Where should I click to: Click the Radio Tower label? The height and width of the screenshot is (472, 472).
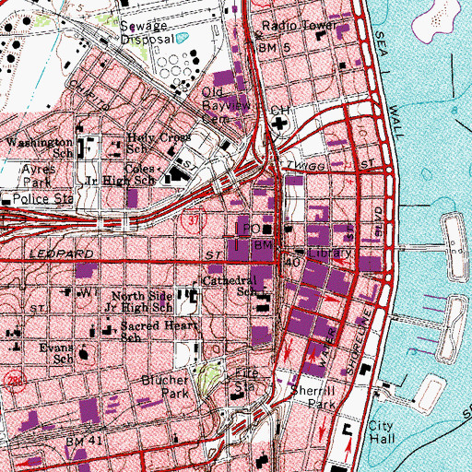point(300,26)
